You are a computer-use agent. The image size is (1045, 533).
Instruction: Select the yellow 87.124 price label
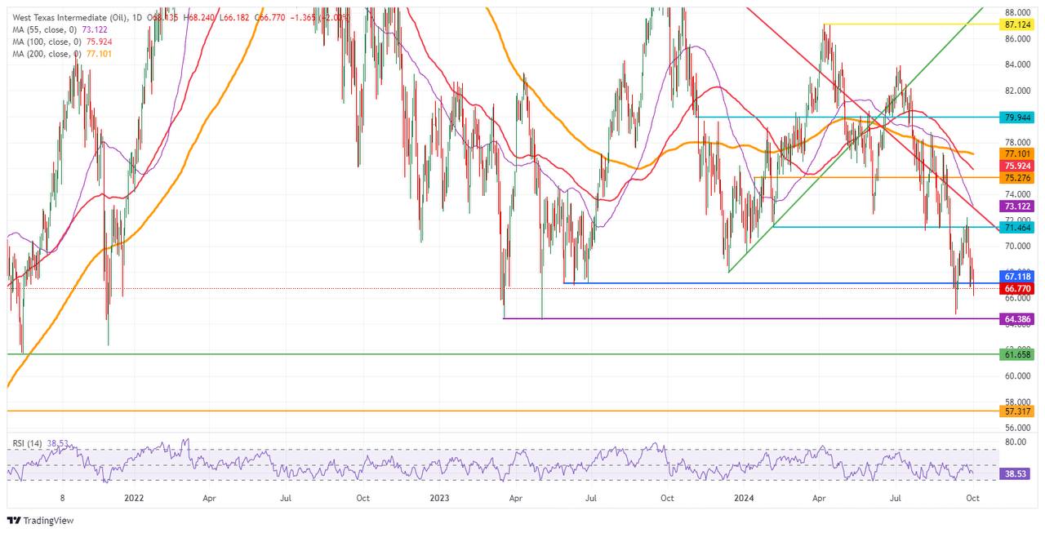coord(1016,25)
